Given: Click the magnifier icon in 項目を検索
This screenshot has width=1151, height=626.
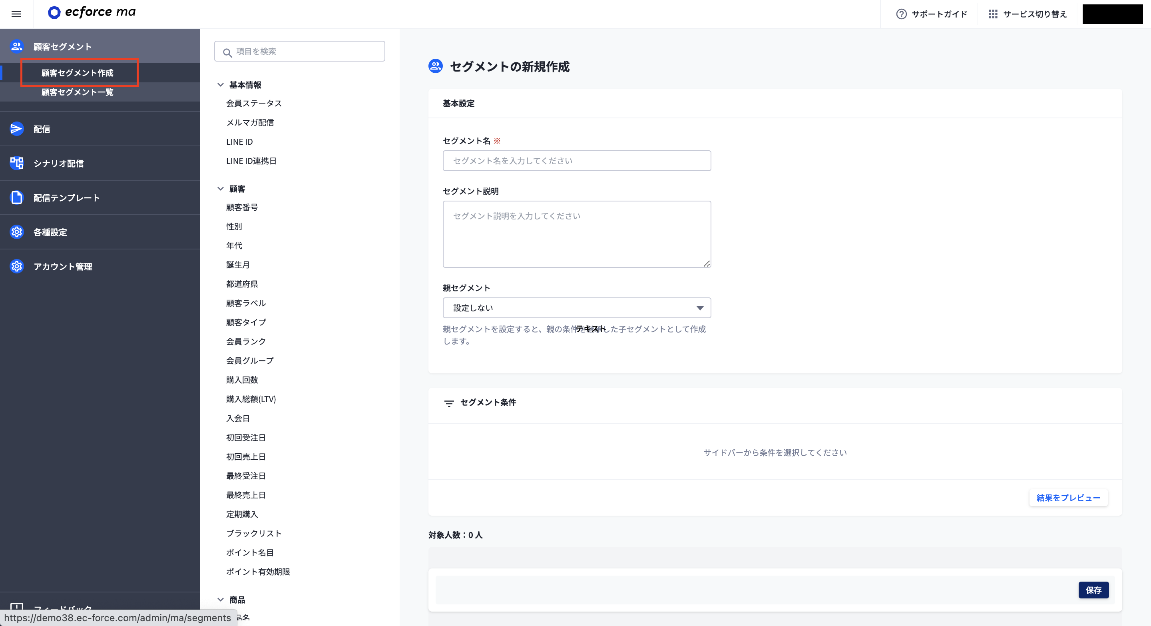Looking at the screenshot, I should coord(227,52).
